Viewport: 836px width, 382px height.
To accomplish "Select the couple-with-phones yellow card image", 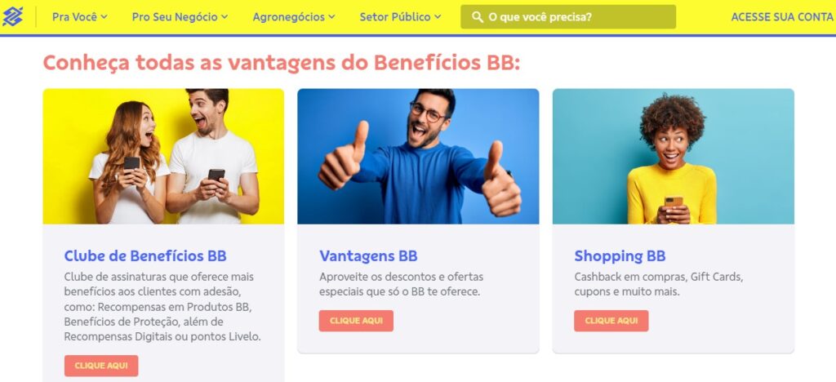I will coord(163,156).
